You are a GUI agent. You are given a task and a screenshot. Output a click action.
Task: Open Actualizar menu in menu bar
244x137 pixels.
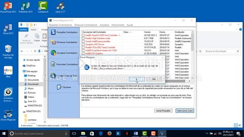(104, 25)
